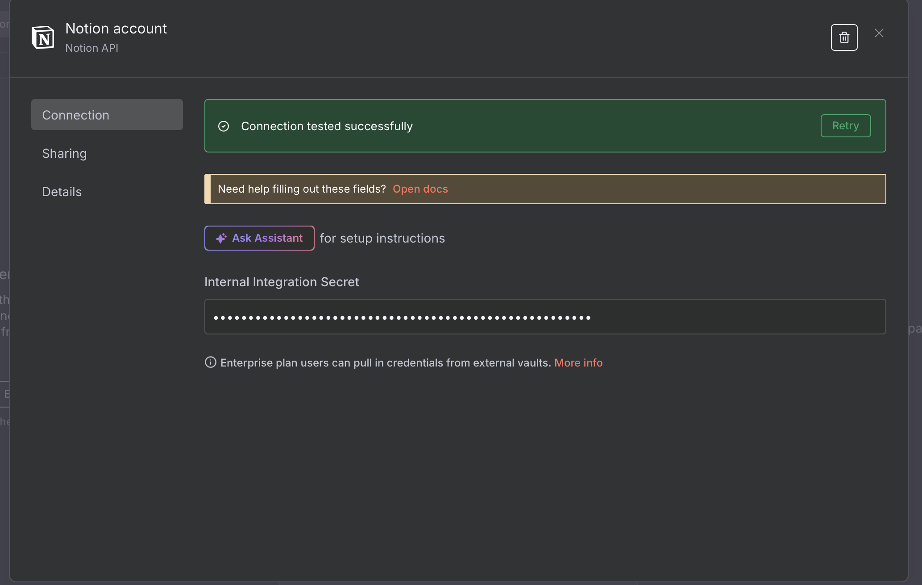Click the Notion logo icon

click(43, 37)
